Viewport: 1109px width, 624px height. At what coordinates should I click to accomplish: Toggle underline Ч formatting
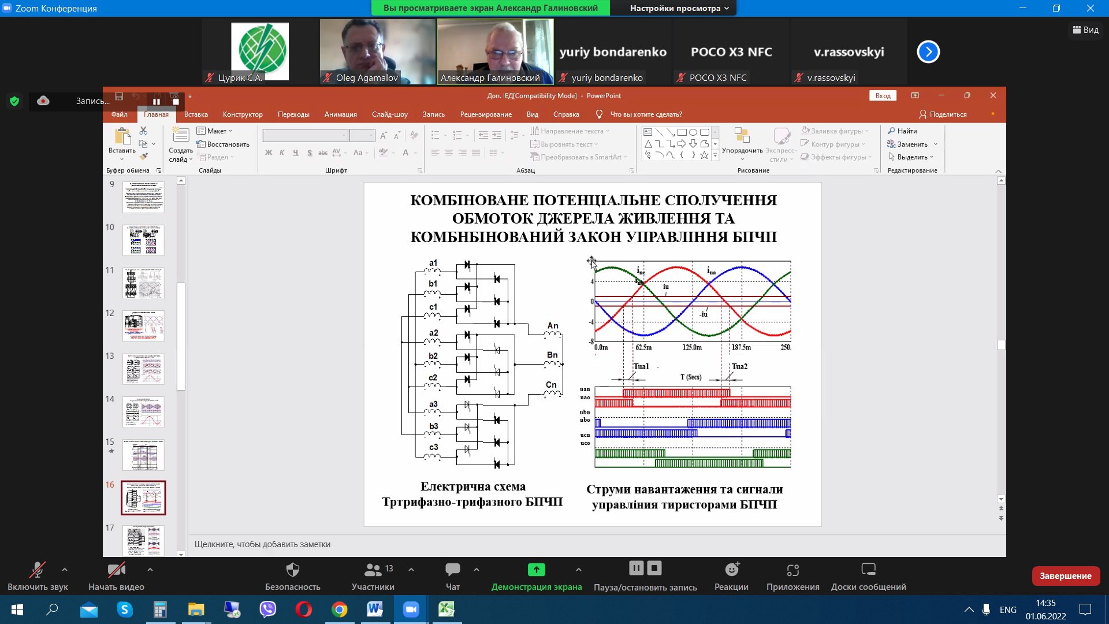tap(296, 153)
